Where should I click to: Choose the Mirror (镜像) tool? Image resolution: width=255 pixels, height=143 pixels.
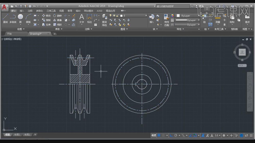58,20
